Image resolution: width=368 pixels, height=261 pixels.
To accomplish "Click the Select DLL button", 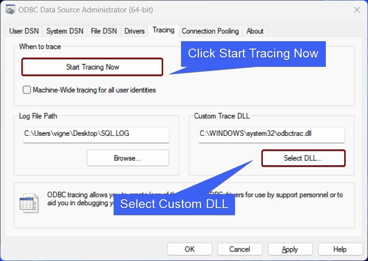I will 303,158.
